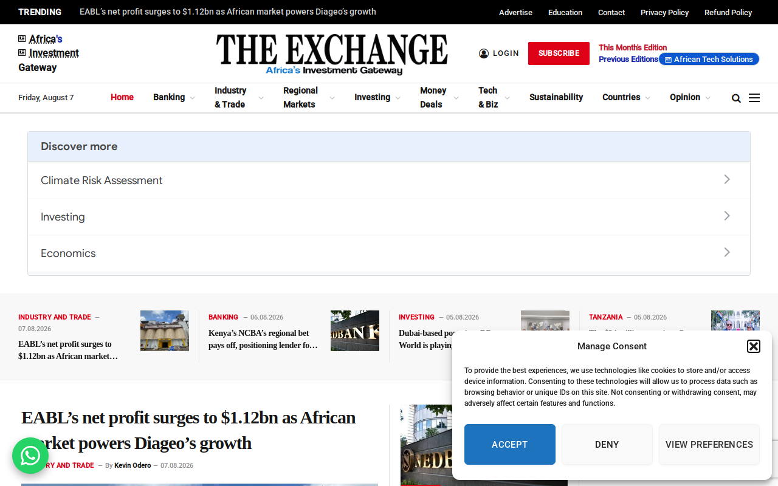Viewport: 778px width, 486px height.
Task: Click the Industry and Trade tag in carousel
Action: click(55, 317)
